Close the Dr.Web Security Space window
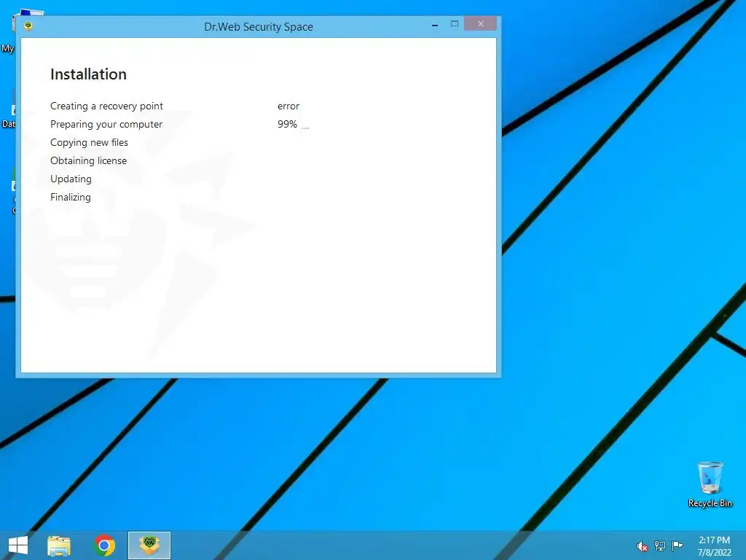Screen dimensions: 746x560 [481, 23]
